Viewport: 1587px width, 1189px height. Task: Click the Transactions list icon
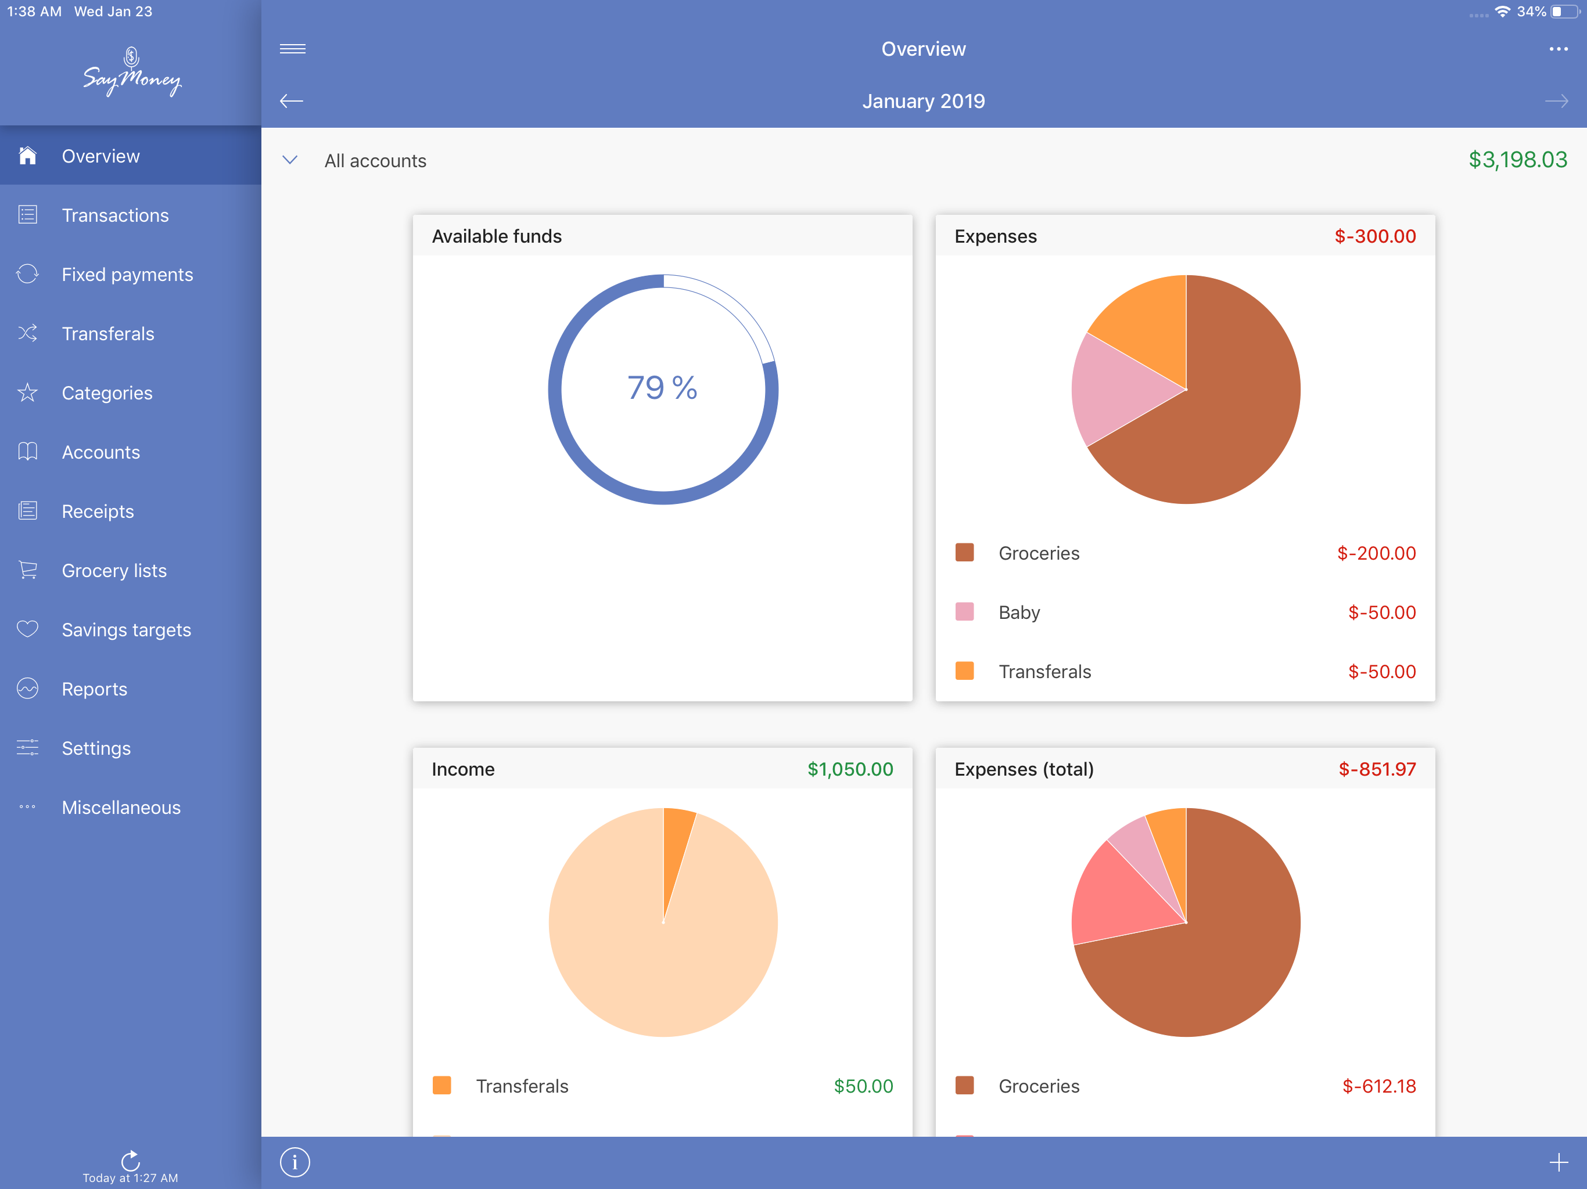click(x=27, y=214)
